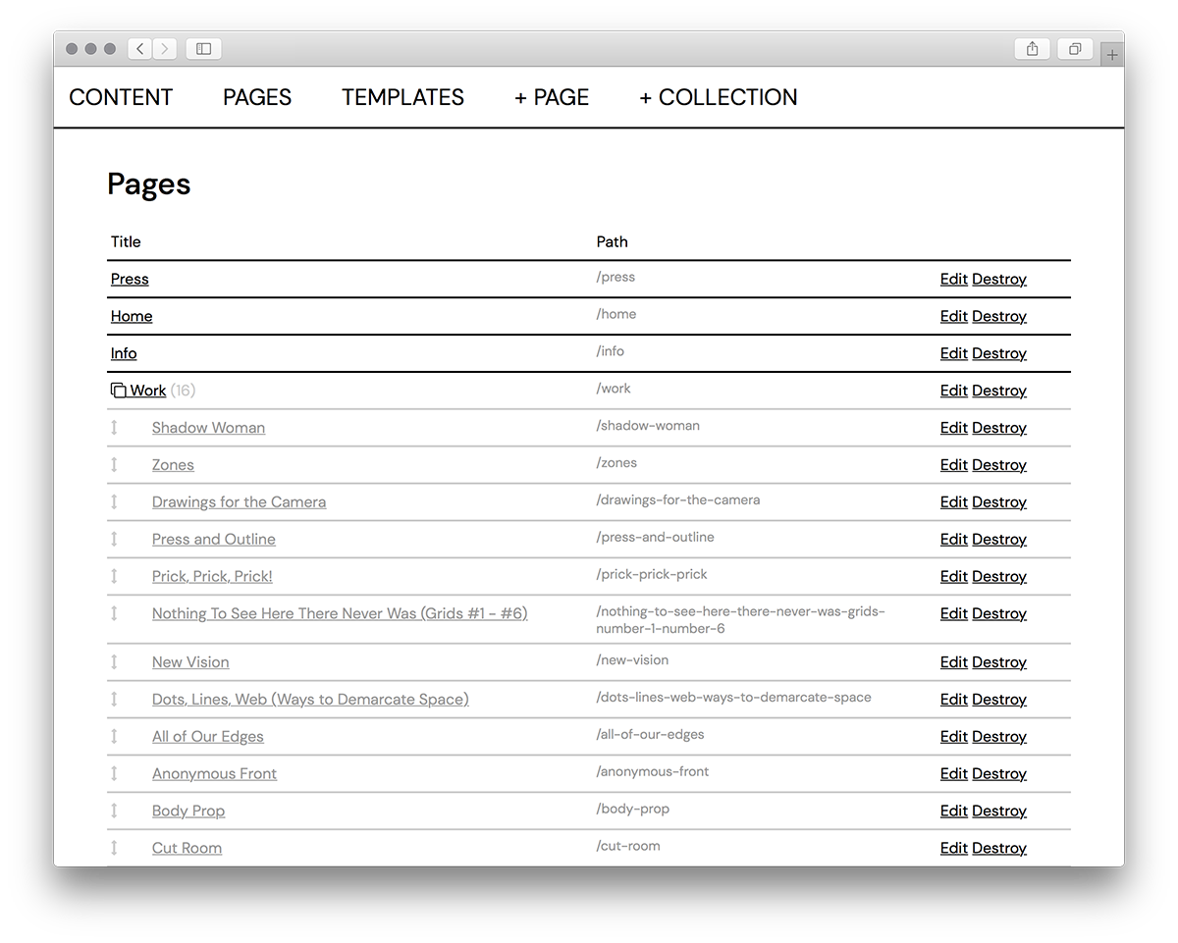Open the Share button in toolbar

pos(1032,49)
